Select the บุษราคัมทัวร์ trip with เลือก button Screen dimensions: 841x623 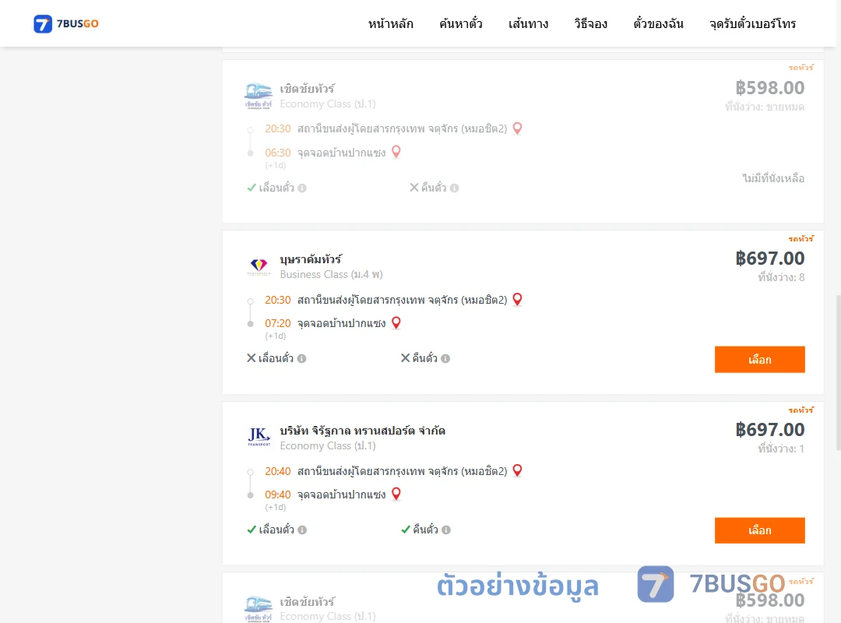coord(759,360)
